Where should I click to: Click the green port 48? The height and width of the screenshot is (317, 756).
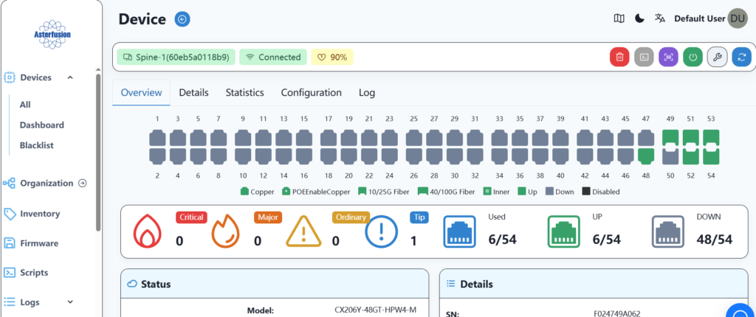coord(645,156)
